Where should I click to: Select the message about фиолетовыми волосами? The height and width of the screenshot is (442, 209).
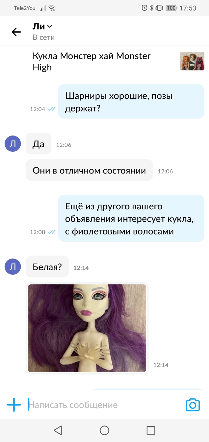point(131,218)
